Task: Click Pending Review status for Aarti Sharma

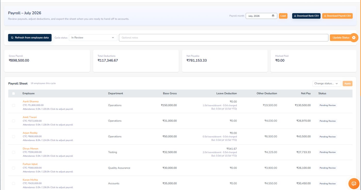Action: point(327,105)
